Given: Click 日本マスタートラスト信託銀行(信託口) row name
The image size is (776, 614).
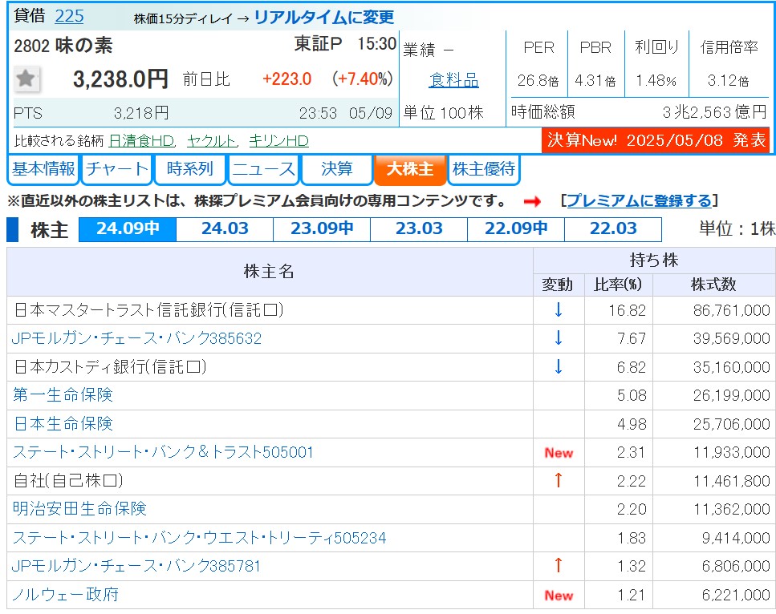Looking at the screenshot, I should pyautogui.click(x=149, y=310).
